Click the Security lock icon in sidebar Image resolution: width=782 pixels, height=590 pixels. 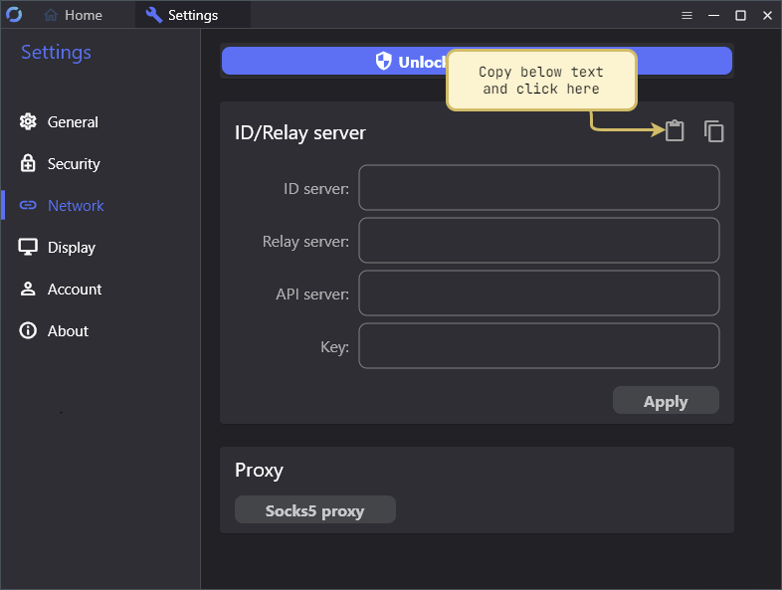coord(28,164)
